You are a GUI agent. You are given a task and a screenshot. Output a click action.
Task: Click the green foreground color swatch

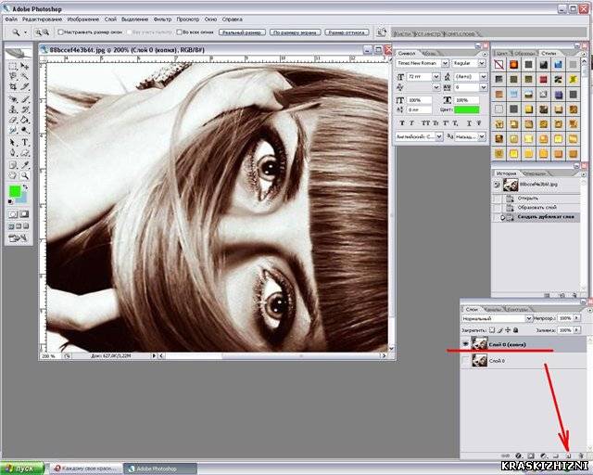15,191
